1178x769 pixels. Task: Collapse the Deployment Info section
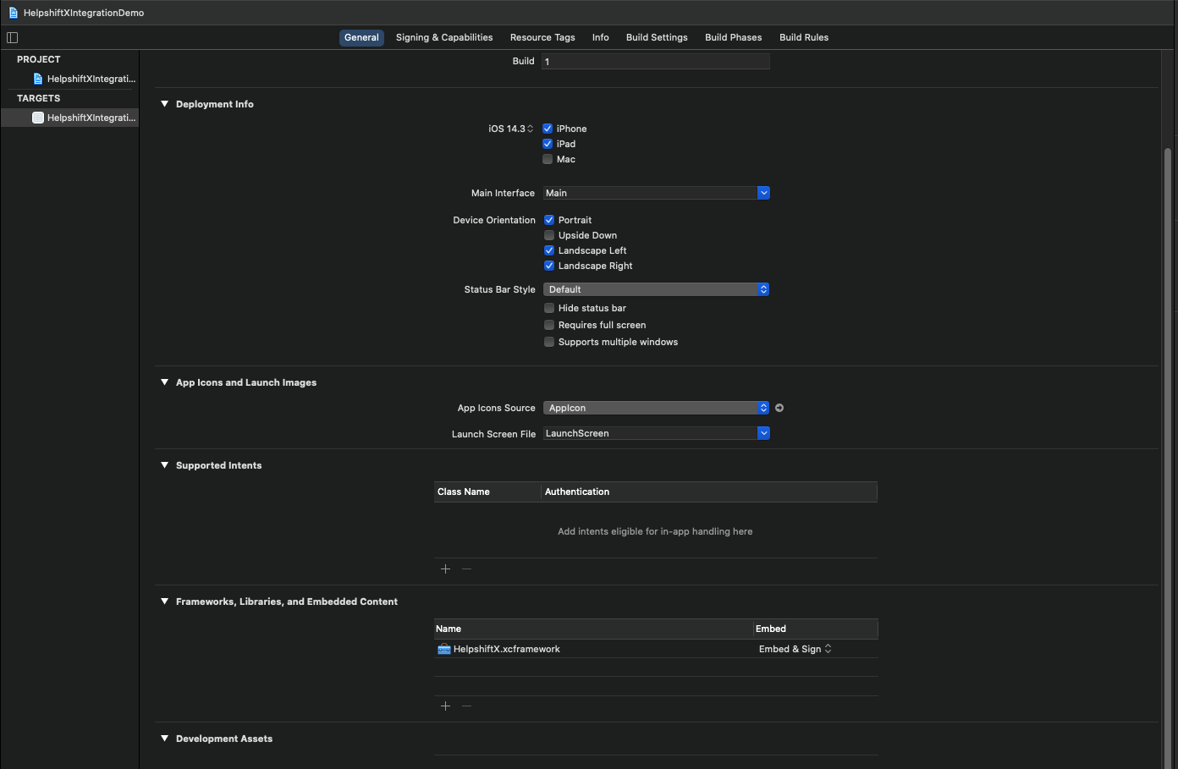coord(165,104)
